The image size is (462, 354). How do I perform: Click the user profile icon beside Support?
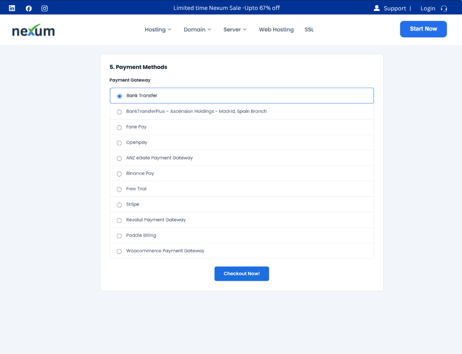click(377, 8)
